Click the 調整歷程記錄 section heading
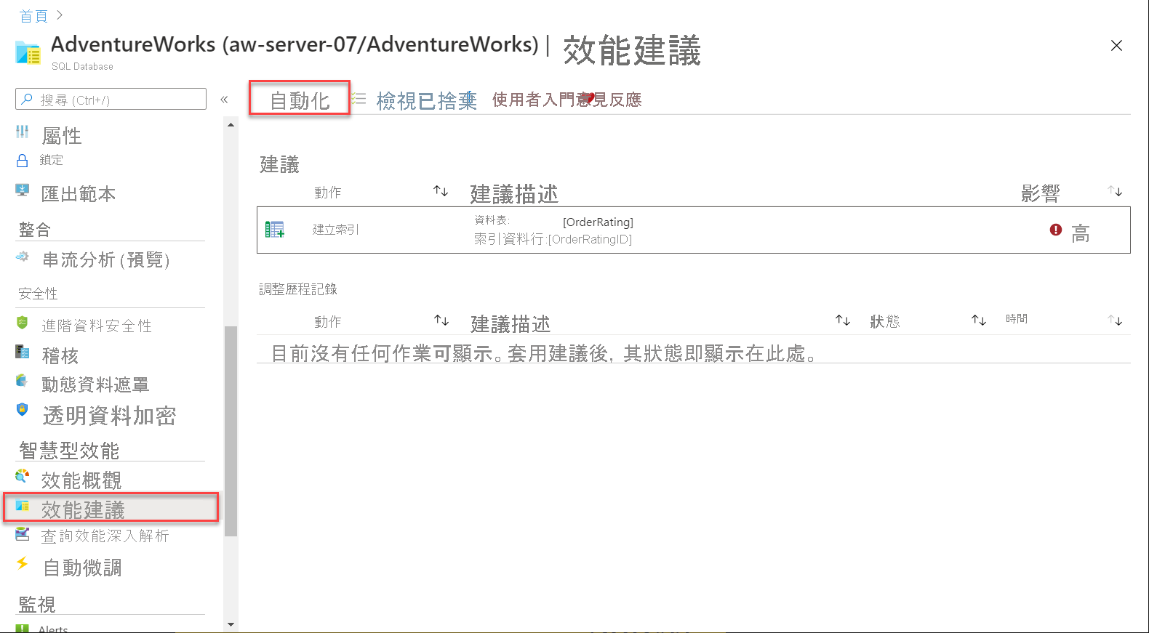The height and width of the screenshot is (633, 1149). [298, 289]
